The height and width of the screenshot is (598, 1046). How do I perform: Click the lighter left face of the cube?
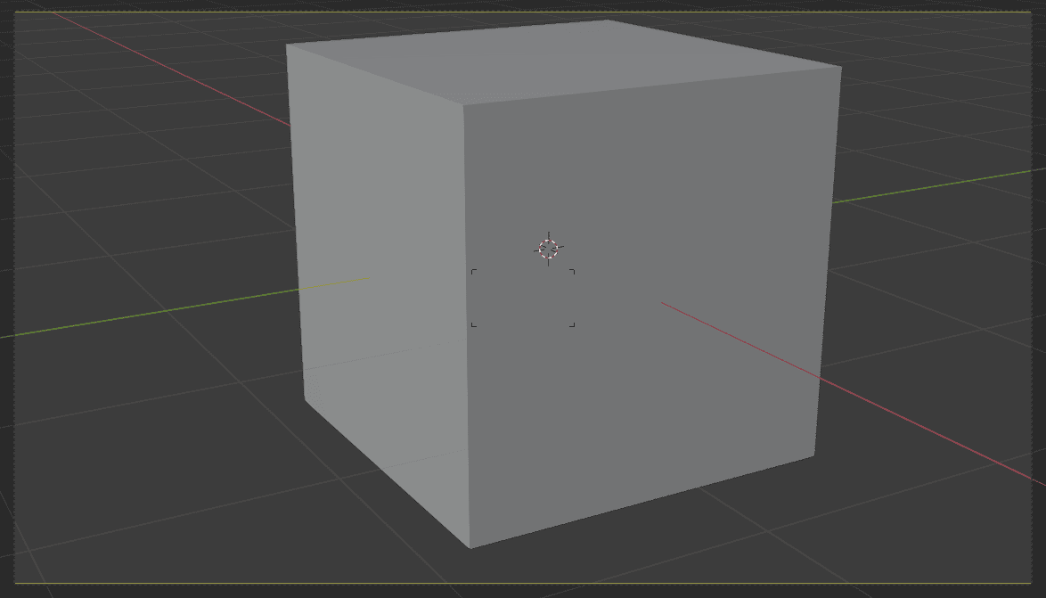379,267
